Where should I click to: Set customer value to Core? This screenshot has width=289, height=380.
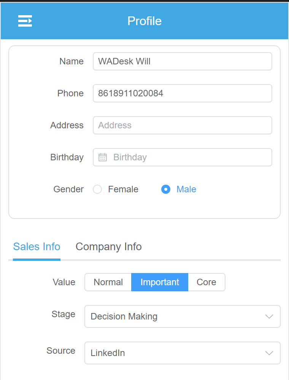[x=206, y=282]
